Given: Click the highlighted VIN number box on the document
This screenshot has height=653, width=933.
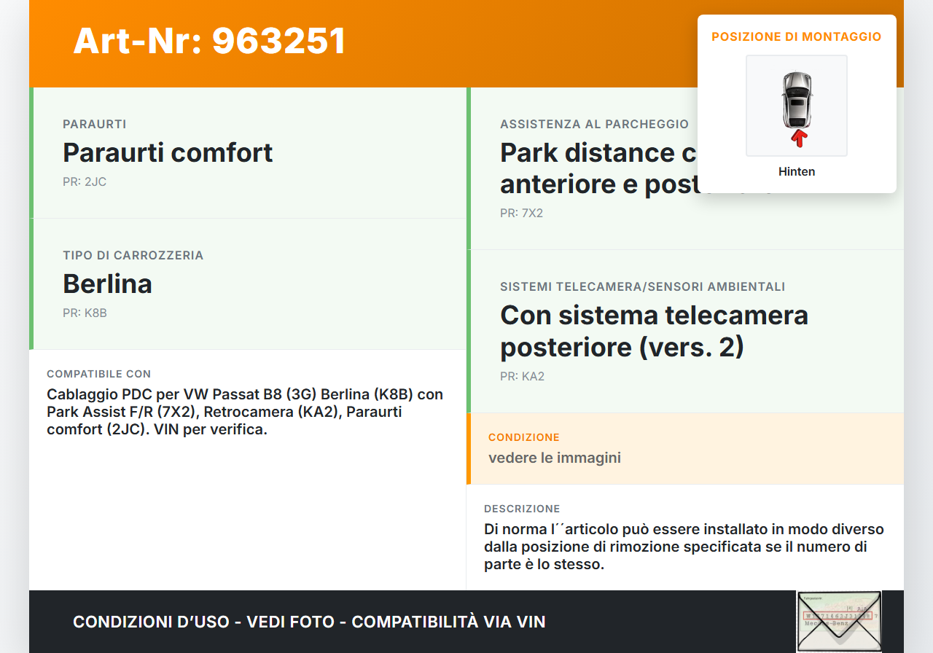Looking at the screenshot, I should [837, 615].
